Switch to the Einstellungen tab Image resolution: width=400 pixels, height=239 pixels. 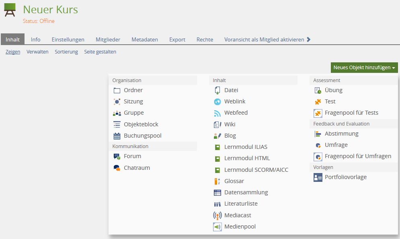click(x=68, y=39)
